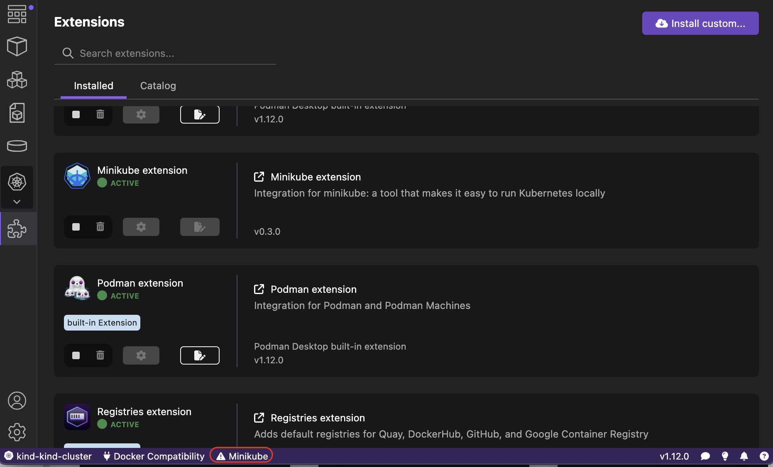773x467 pixels.
Task: Open the troubleshooting lightbulb icon
Action: [x=725, y=456]
